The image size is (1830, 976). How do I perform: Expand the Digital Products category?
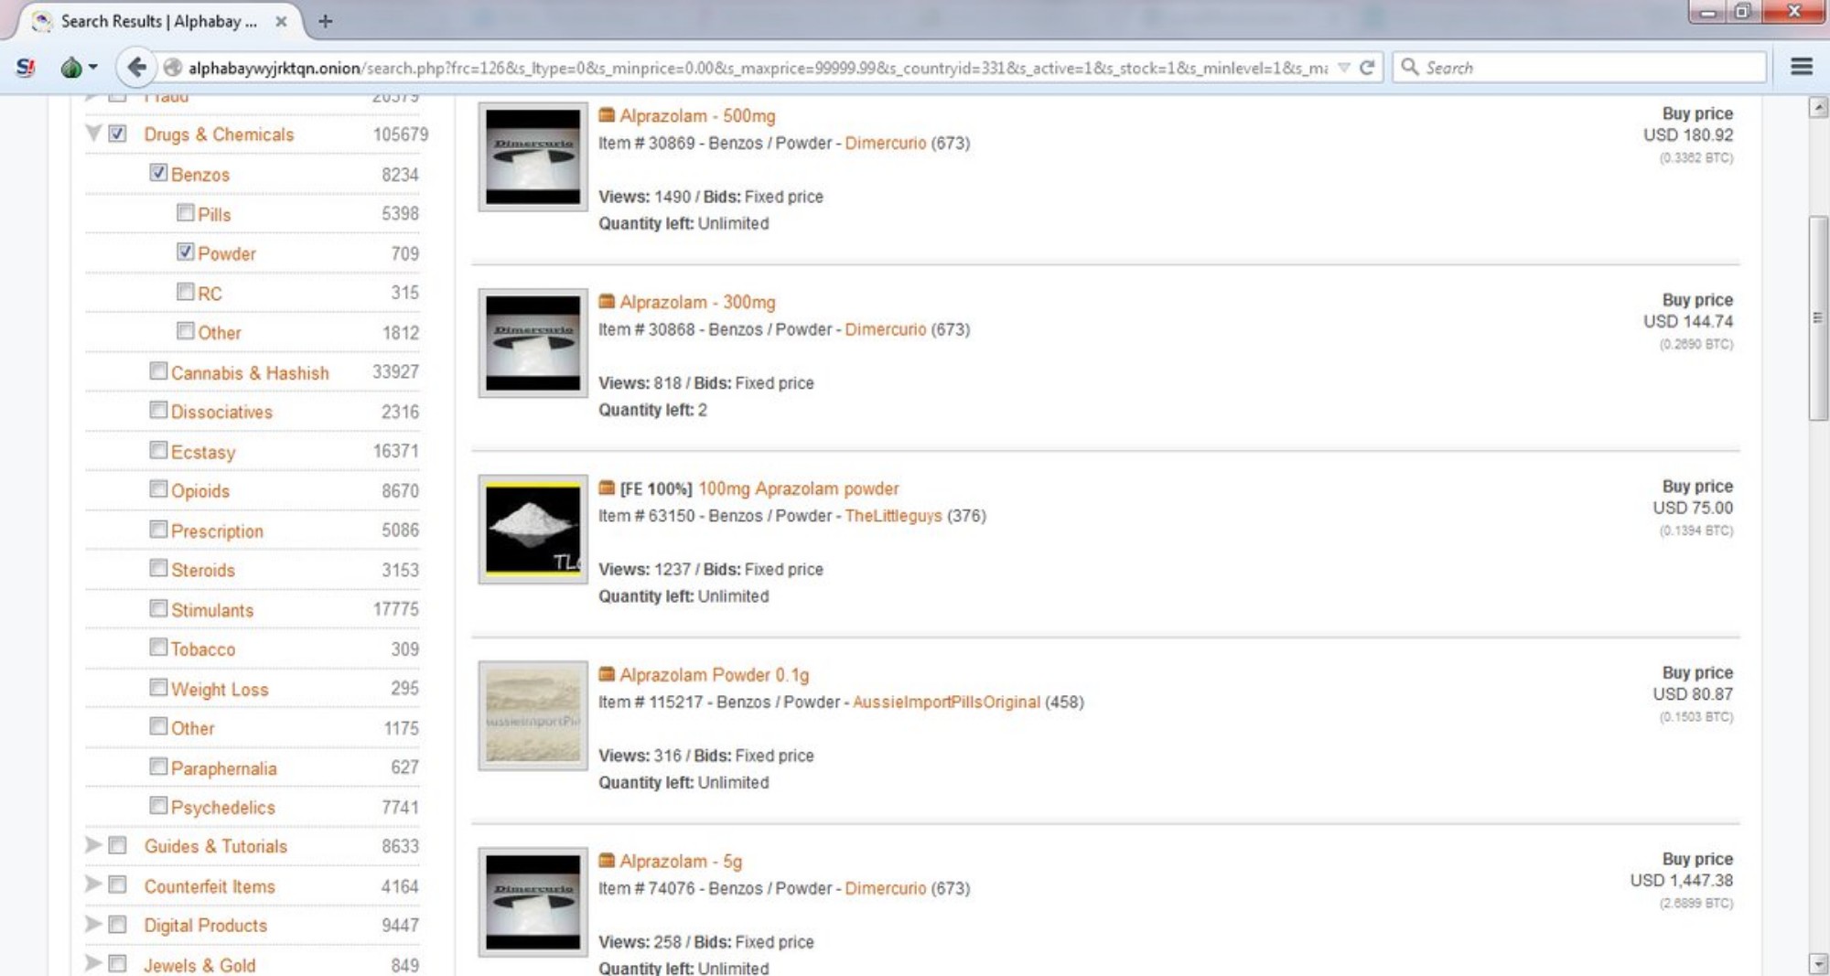coord(93,924)
